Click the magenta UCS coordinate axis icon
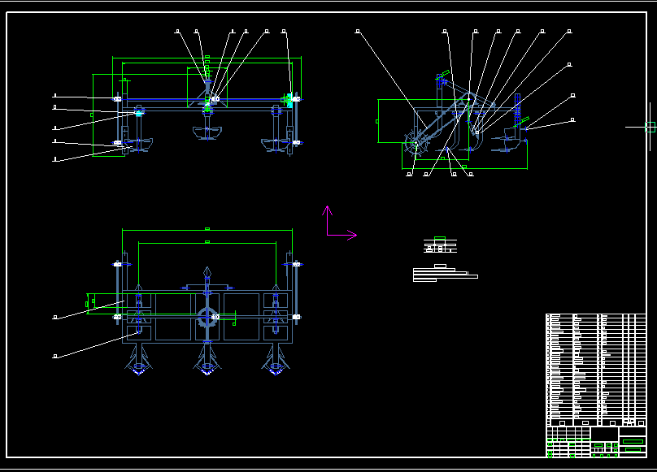This screenshot has width=657, height=472. (339, 223)
